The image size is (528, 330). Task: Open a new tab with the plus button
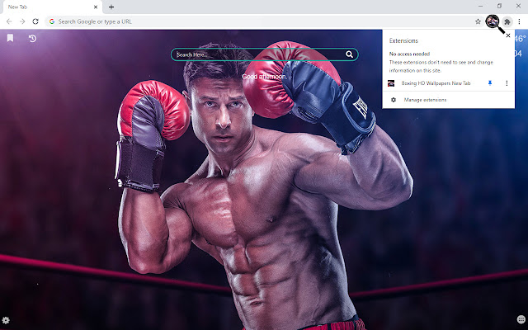click(x=111, y=7)
